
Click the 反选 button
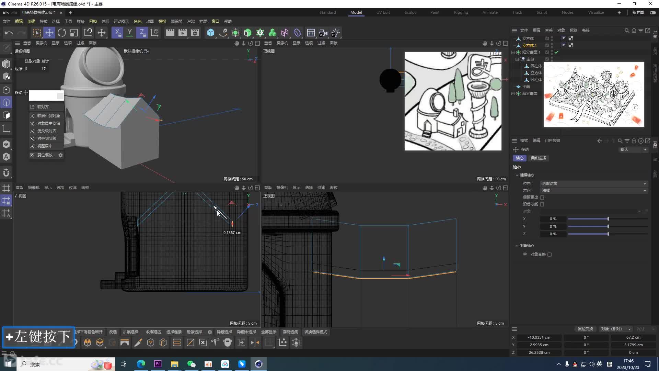113,332
